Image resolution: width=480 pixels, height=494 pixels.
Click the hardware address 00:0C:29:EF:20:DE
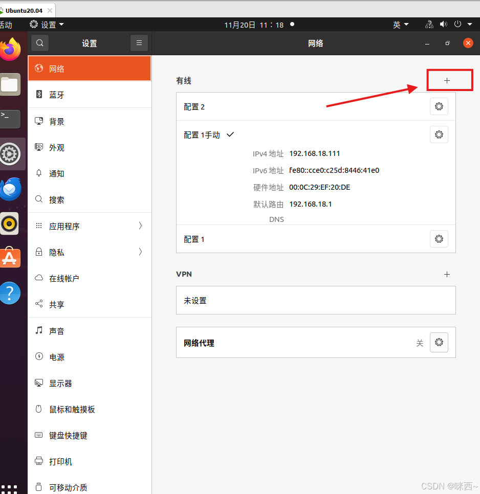[x=320, y=187]
